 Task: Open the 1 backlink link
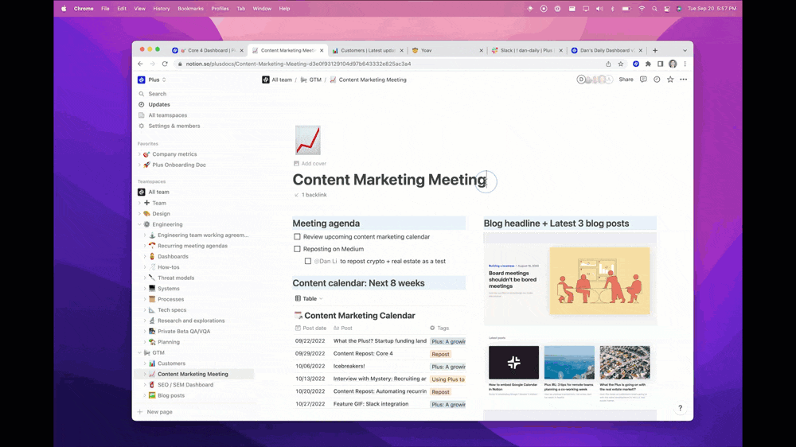click(310, 195)
